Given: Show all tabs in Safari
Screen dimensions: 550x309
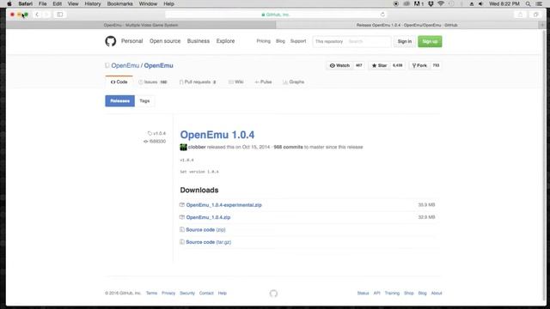Looking at the screenshot, I should click(535, 15).
